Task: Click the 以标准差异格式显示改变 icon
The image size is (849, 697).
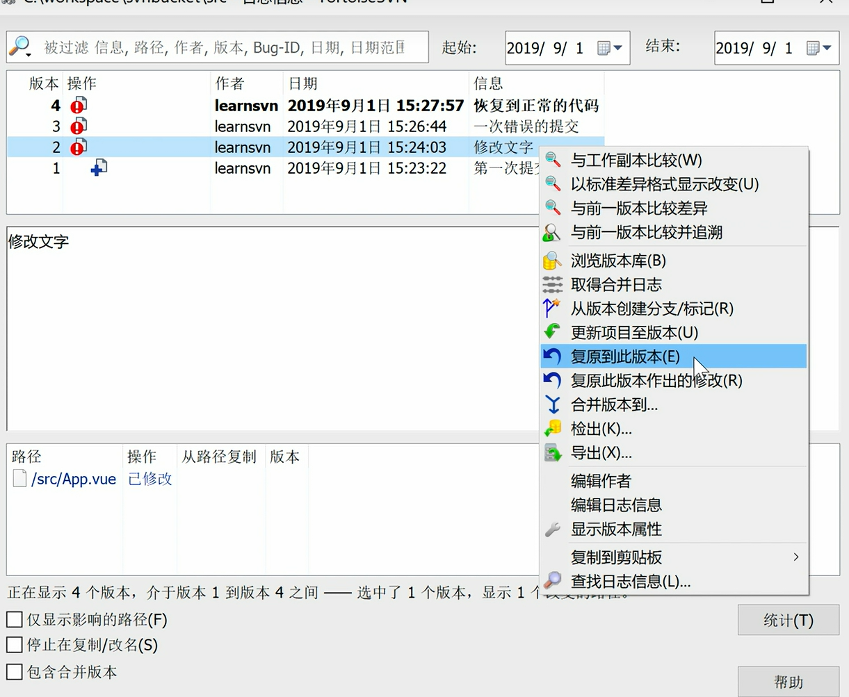Action: [x=553, y=184]
